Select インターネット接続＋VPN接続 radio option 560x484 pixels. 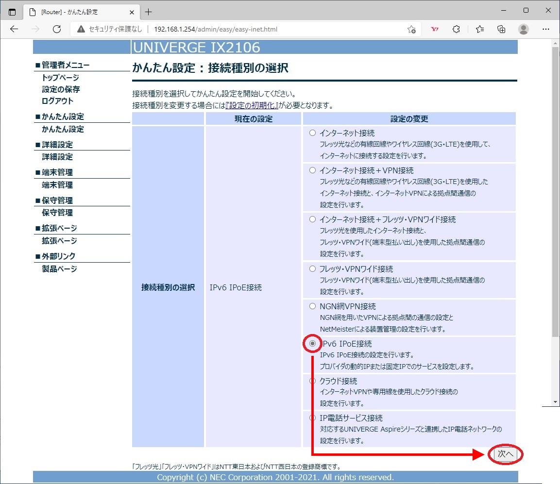pos(312,170)
